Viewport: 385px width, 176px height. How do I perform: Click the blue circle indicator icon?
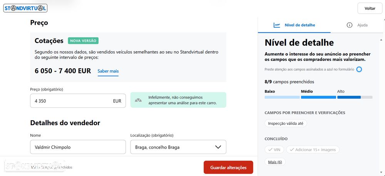tap(359, 69)
